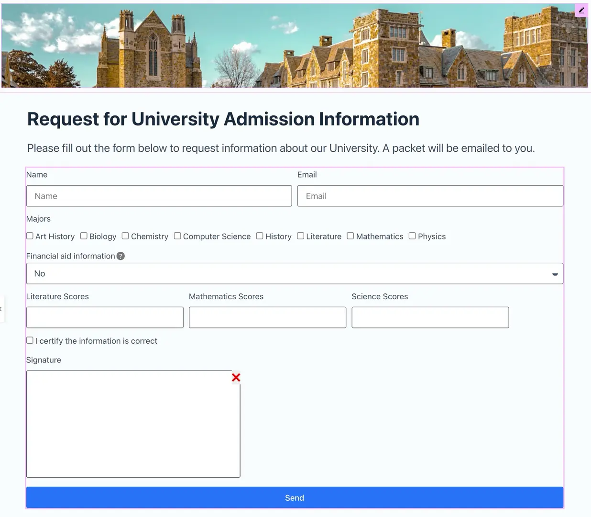
Task: Click the pencil edit icon on the header image
Action: pyautogui.click(x=581, y=10)
